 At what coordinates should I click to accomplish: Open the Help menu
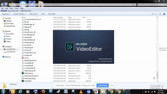(x=22, y=8)
